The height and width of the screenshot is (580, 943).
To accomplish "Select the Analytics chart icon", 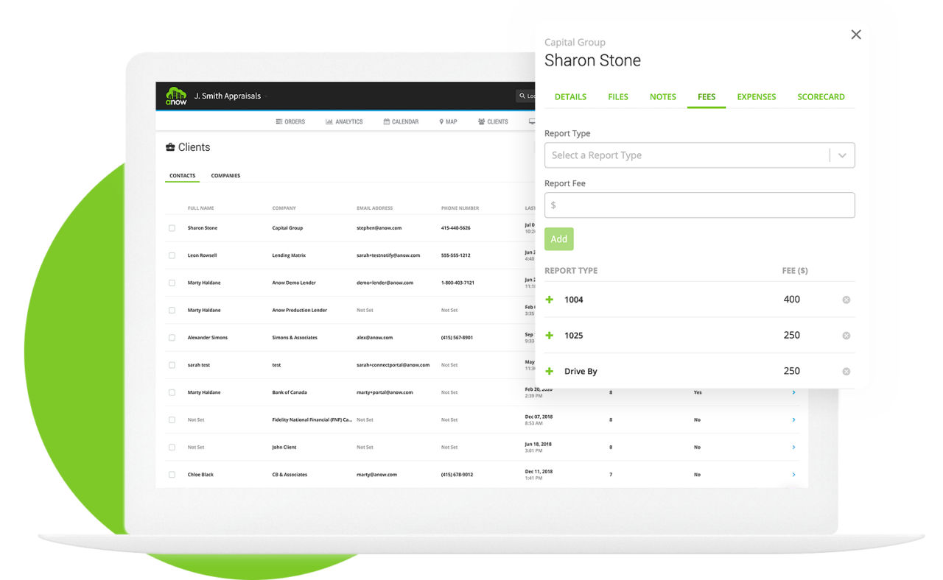I will (329, 121).
